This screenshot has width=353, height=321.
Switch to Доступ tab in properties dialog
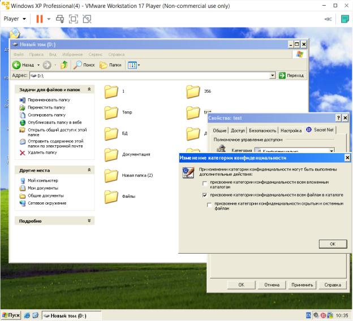pyautogui.click(x=238, y=131)
